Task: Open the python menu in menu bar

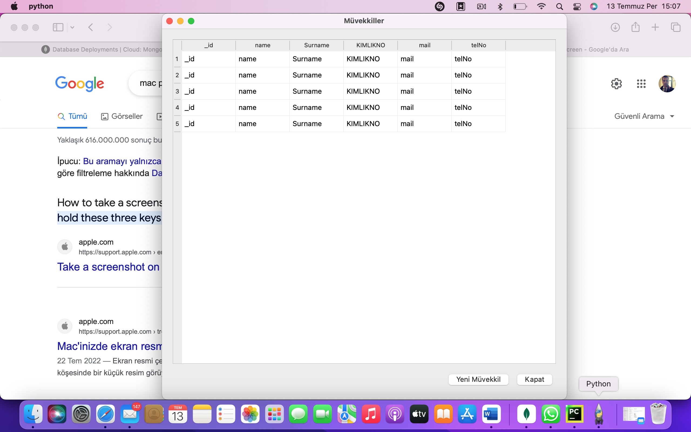Action: click(x=41, y=6)
